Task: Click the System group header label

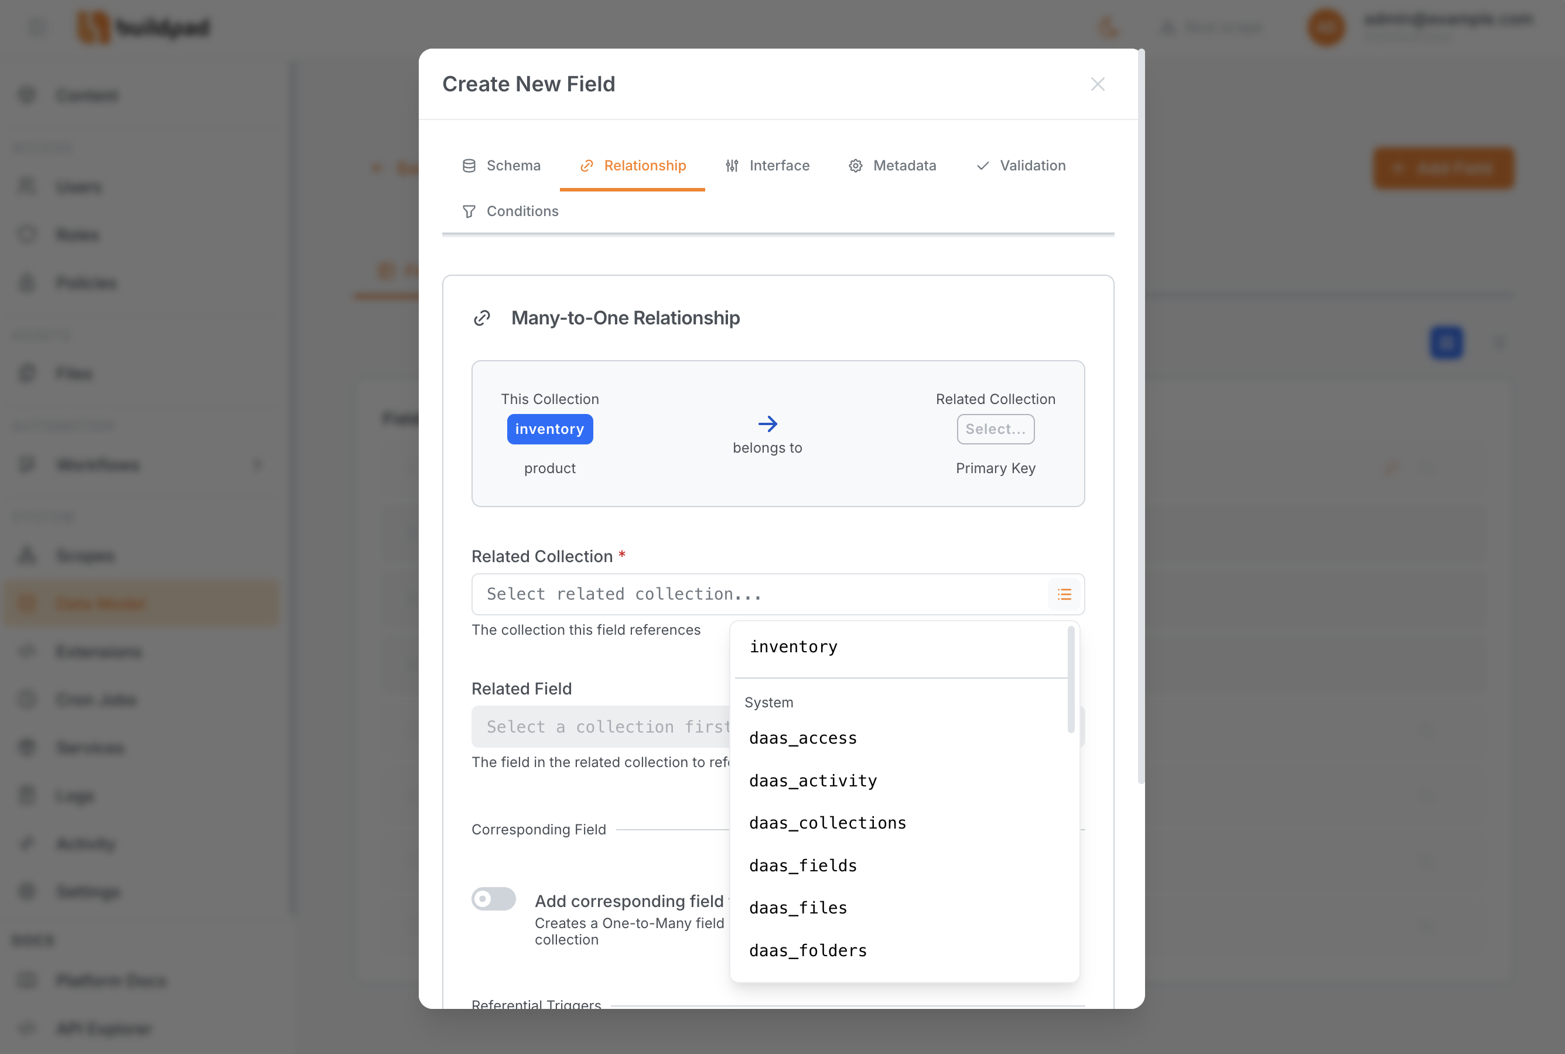Action: click(768, 703)
